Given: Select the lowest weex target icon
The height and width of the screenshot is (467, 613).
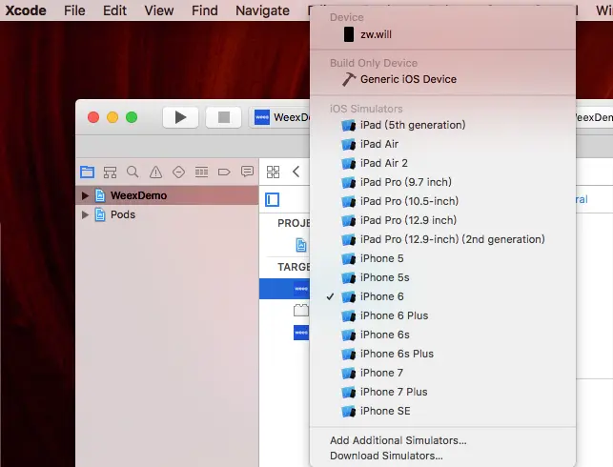Looking at the screenshot, I should pyautogui.click(x=301, y=333).
